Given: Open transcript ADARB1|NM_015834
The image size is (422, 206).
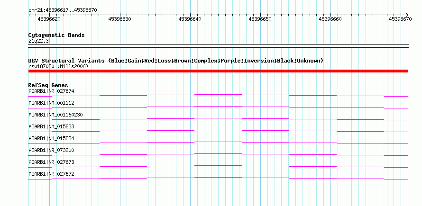Looking at the screenshot, I should (x=51, y=138).
